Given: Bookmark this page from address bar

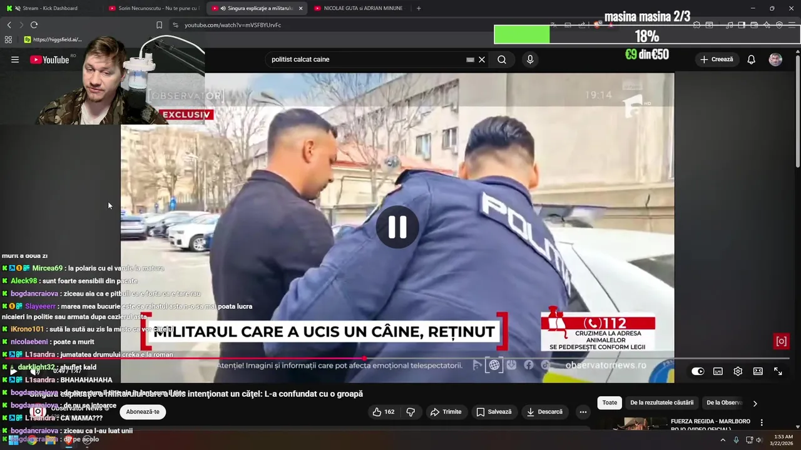Looking at the screenshot, I should [x=159, y=25].
